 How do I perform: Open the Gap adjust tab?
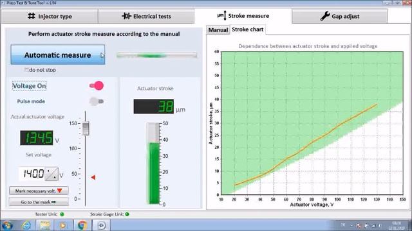click(x=340, y=16)
